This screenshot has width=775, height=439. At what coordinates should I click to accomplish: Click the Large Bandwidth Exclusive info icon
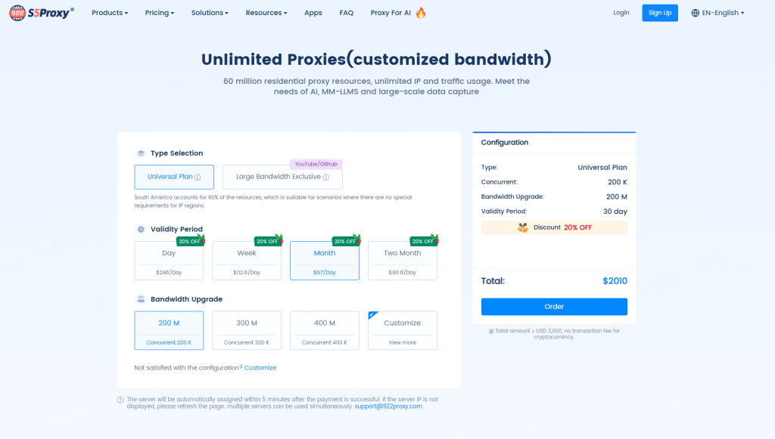coord(326,178)
